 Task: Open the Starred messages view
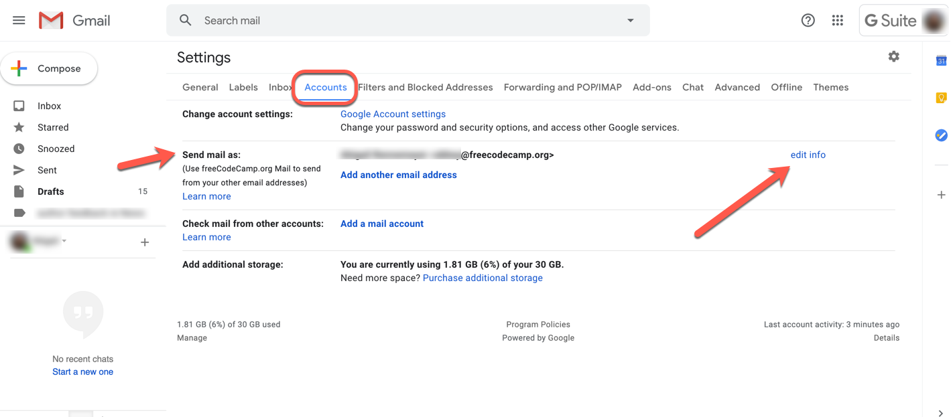point(54,127)
